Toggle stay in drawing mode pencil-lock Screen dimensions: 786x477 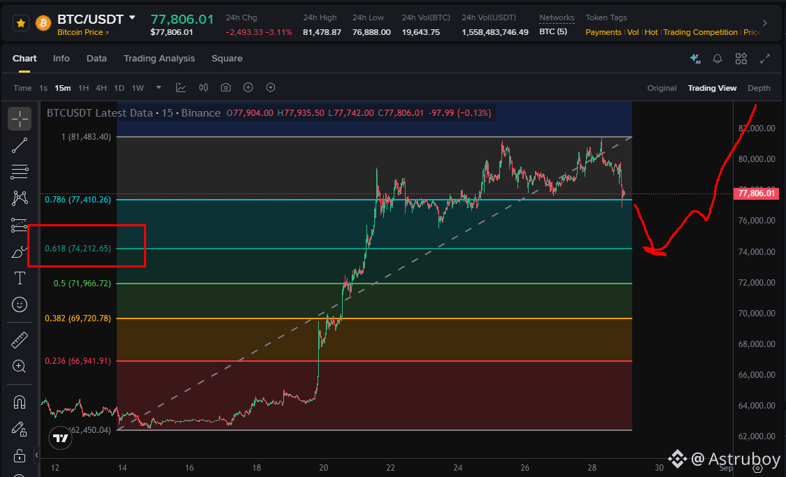20,429
